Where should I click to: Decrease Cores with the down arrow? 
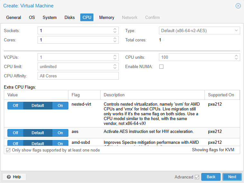coord(115,41)
